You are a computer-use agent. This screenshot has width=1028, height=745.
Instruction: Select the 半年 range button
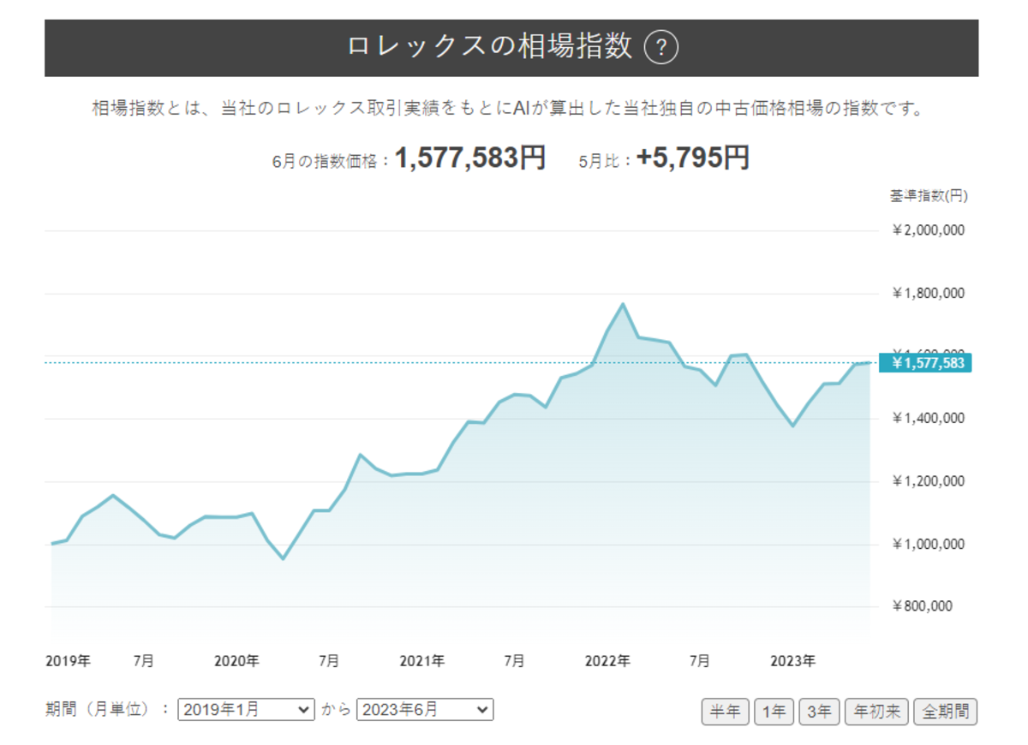click(726, 712)
